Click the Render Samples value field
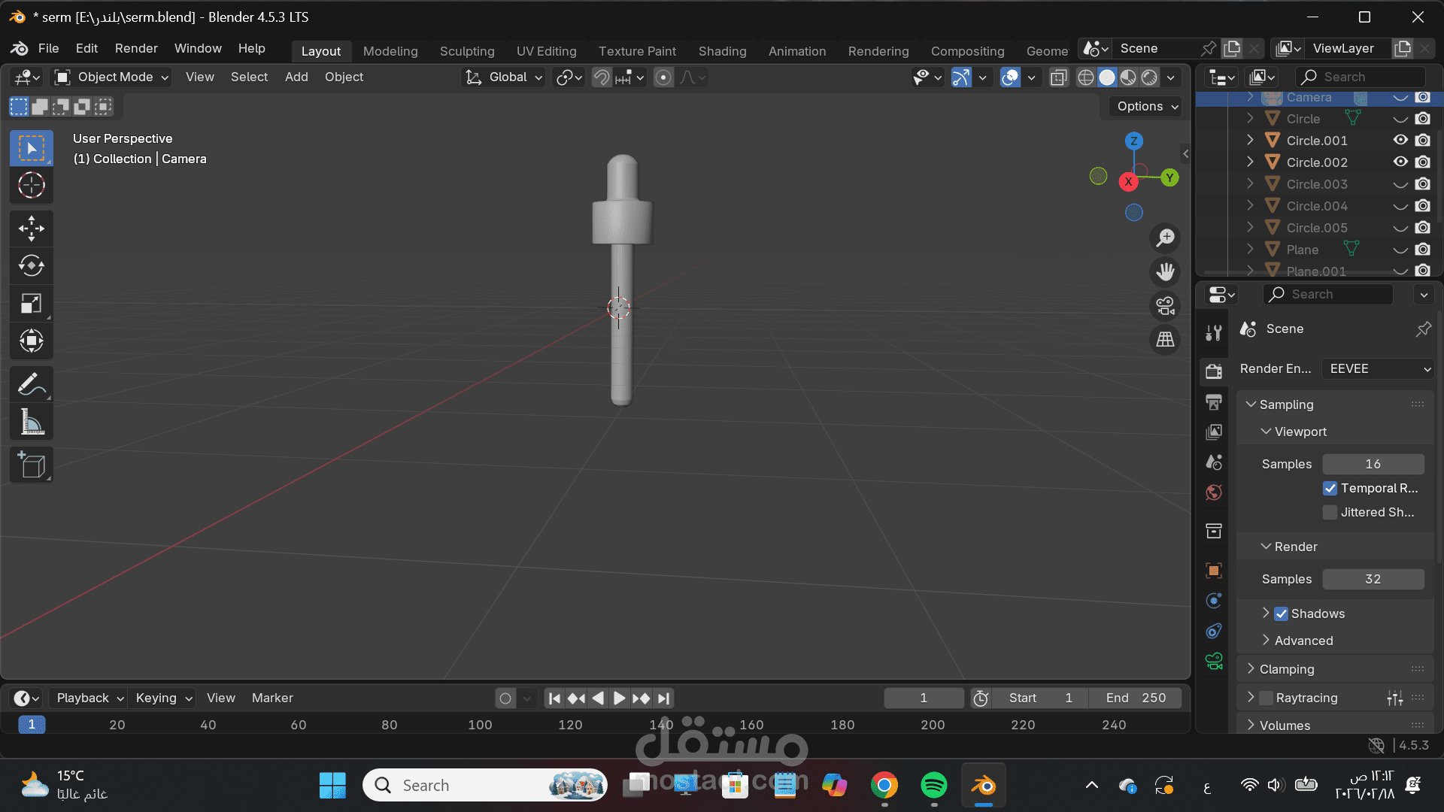This screenshot has width=1444, height=812. pos(1373,580)
